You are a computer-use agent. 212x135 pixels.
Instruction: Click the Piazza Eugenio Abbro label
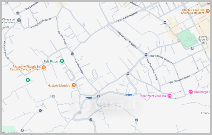tap(203, 40)
